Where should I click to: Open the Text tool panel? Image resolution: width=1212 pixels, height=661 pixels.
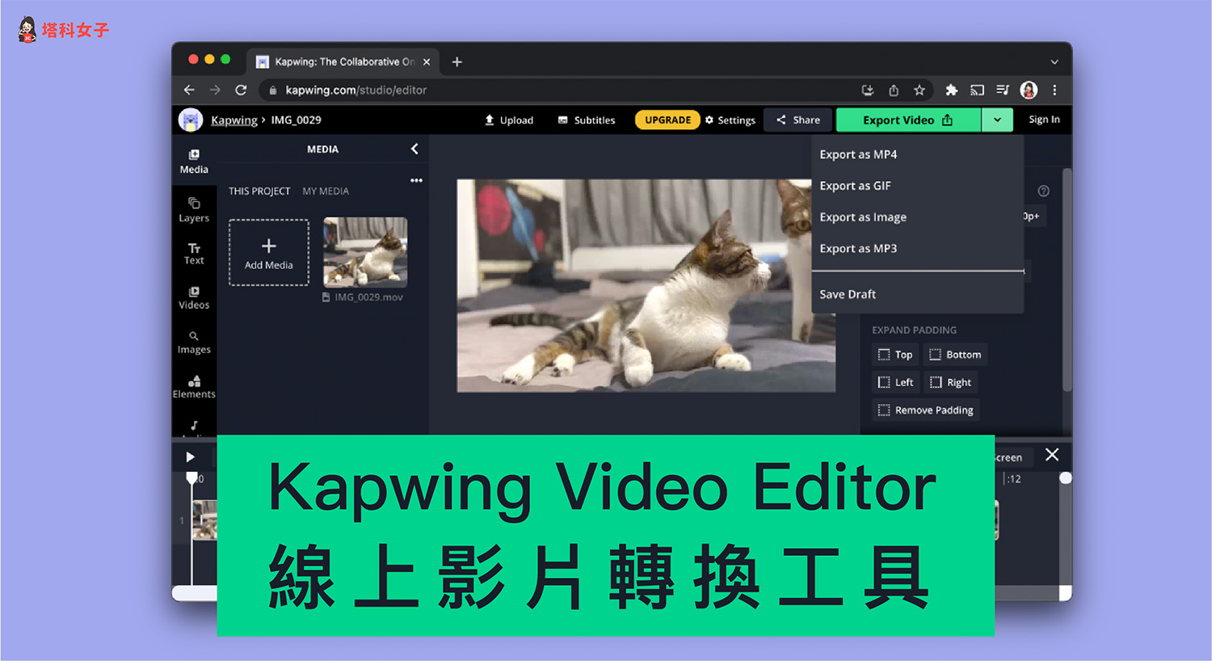[x=194, y=252]
